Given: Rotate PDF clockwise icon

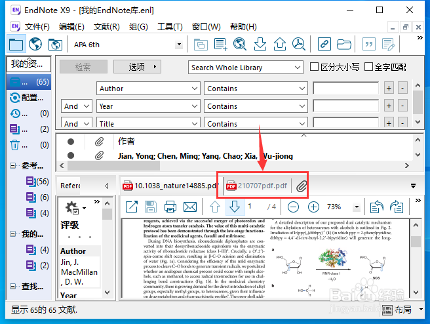Looking at the screenshot, I should click(x=397, y=207).
